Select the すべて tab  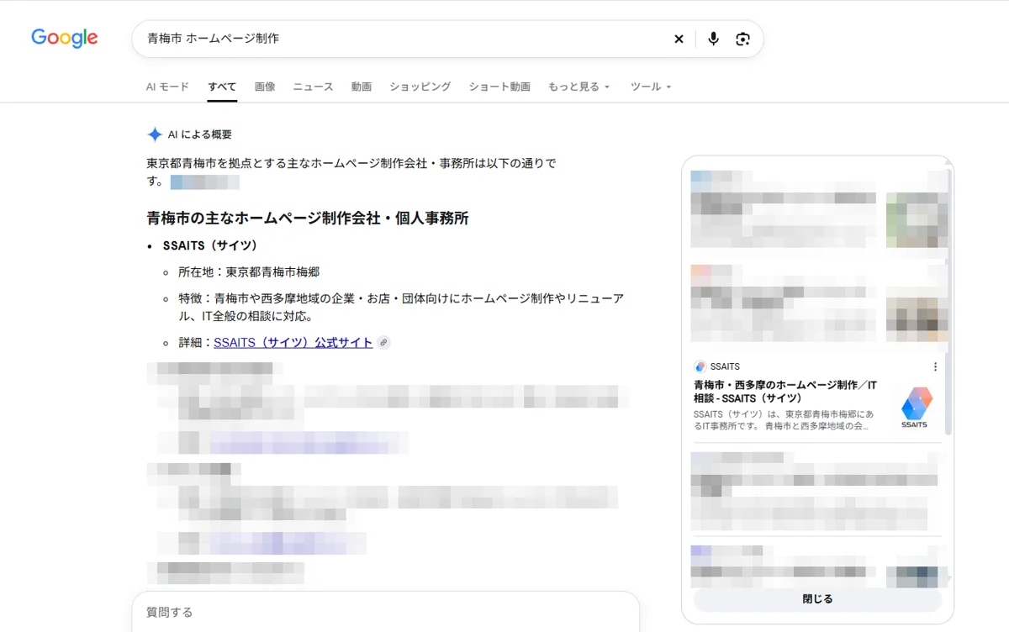pyautogui.click(x=222, y=87)
